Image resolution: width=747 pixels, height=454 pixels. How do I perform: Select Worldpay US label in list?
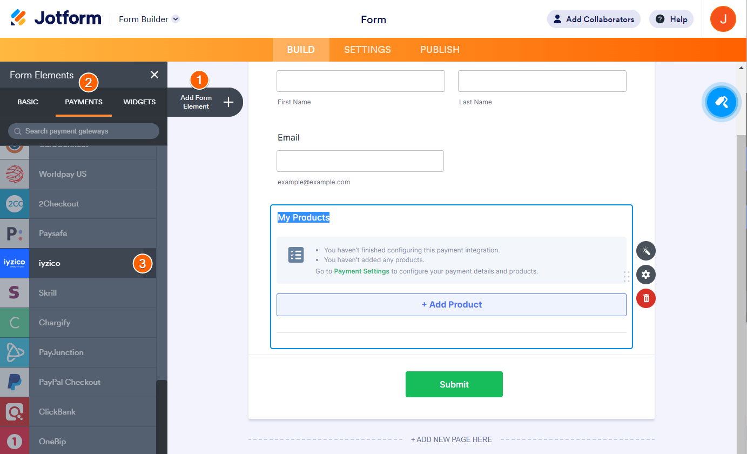click(63, 174)
